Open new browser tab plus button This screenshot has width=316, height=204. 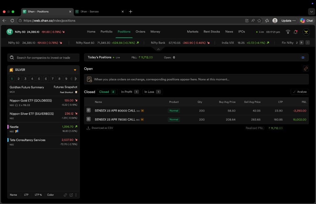[x=131, y=12]
